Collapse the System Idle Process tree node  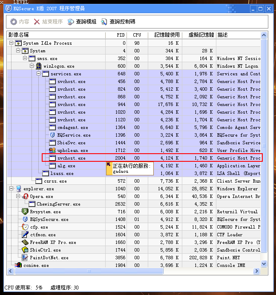click(11, 43)
